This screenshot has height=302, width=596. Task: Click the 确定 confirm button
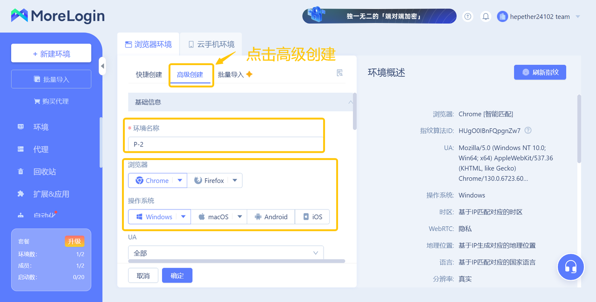[x=177, y=275]
